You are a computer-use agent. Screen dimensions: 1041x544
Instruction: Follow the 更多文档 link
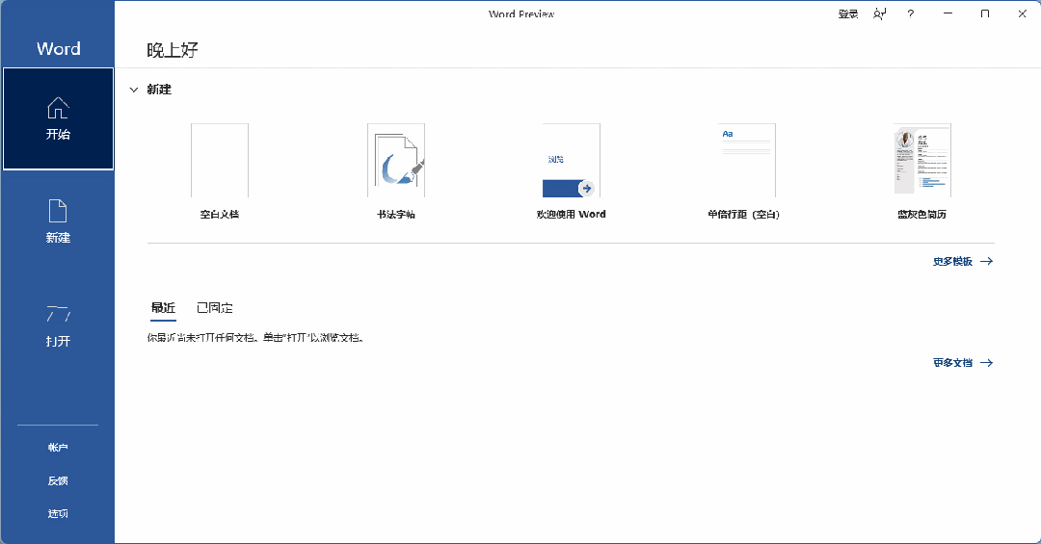pyautogui.click(x=963, y=363)
